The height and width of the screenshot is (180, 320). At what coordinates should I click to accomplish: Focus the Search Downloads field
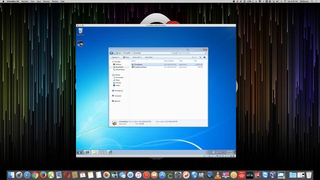tap(192, 53)
